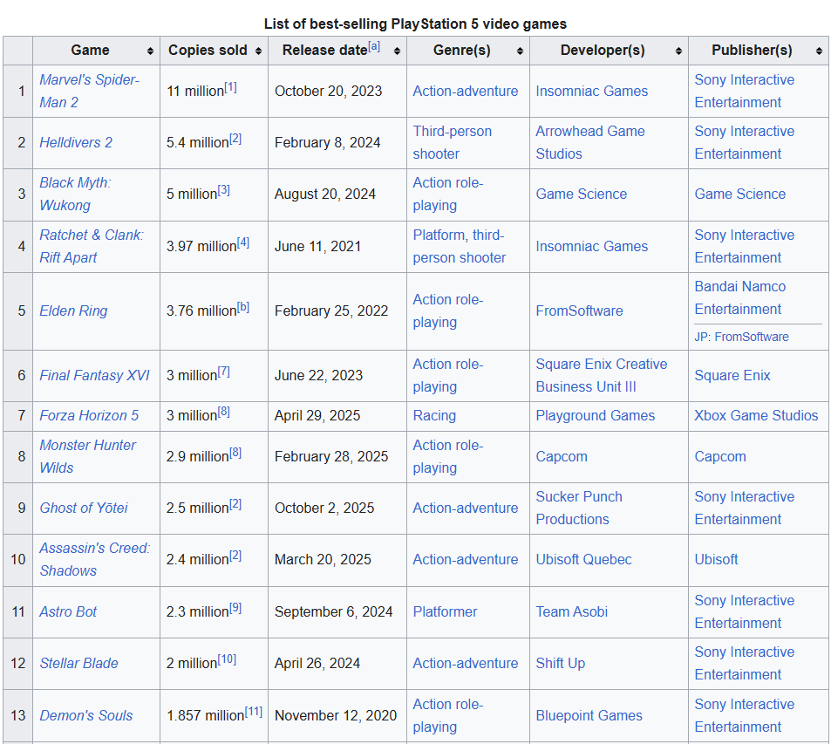Open Marvel's Spider-Man 2 game link
This screenshot has width=831, height=744.
[x=89, y=91]
